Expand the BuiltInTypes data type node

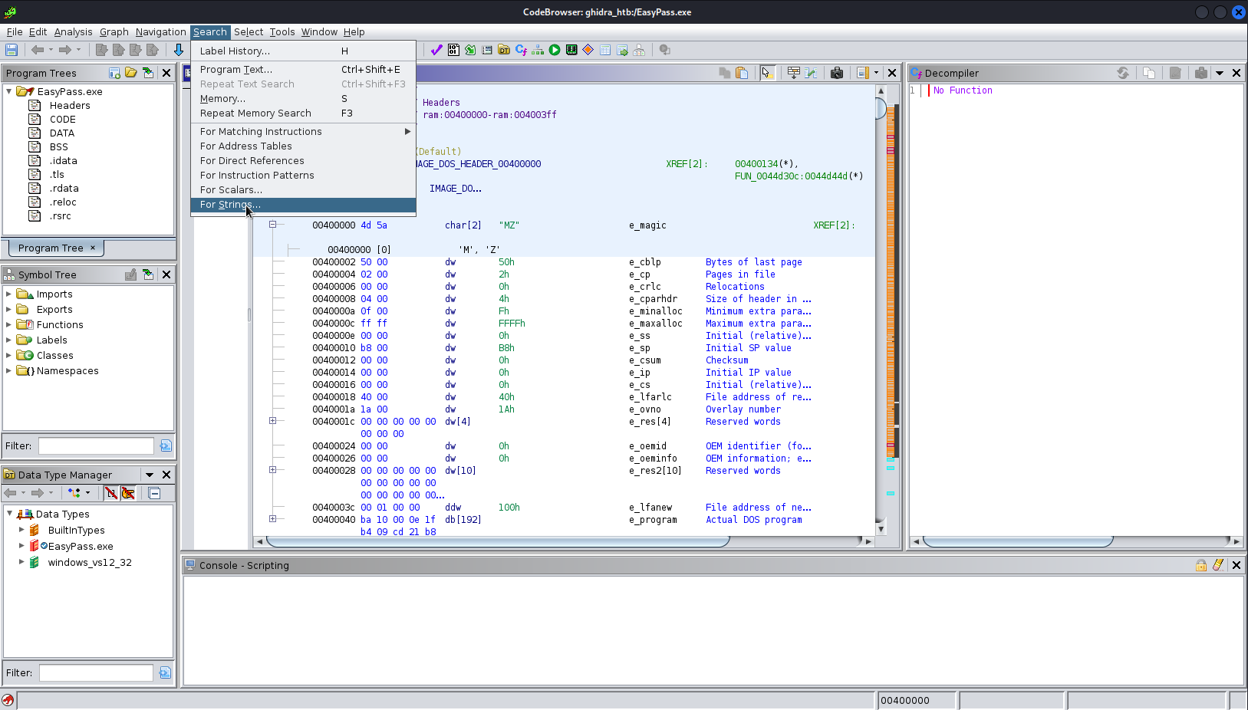(21, 530)
